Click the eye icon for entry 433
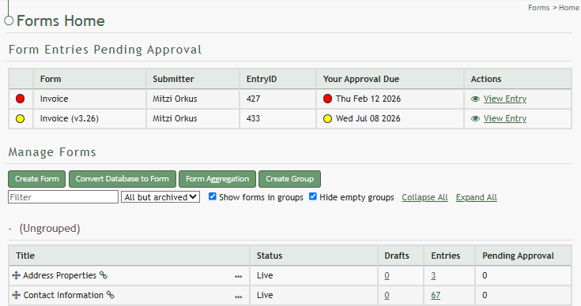 pos(475,118)
